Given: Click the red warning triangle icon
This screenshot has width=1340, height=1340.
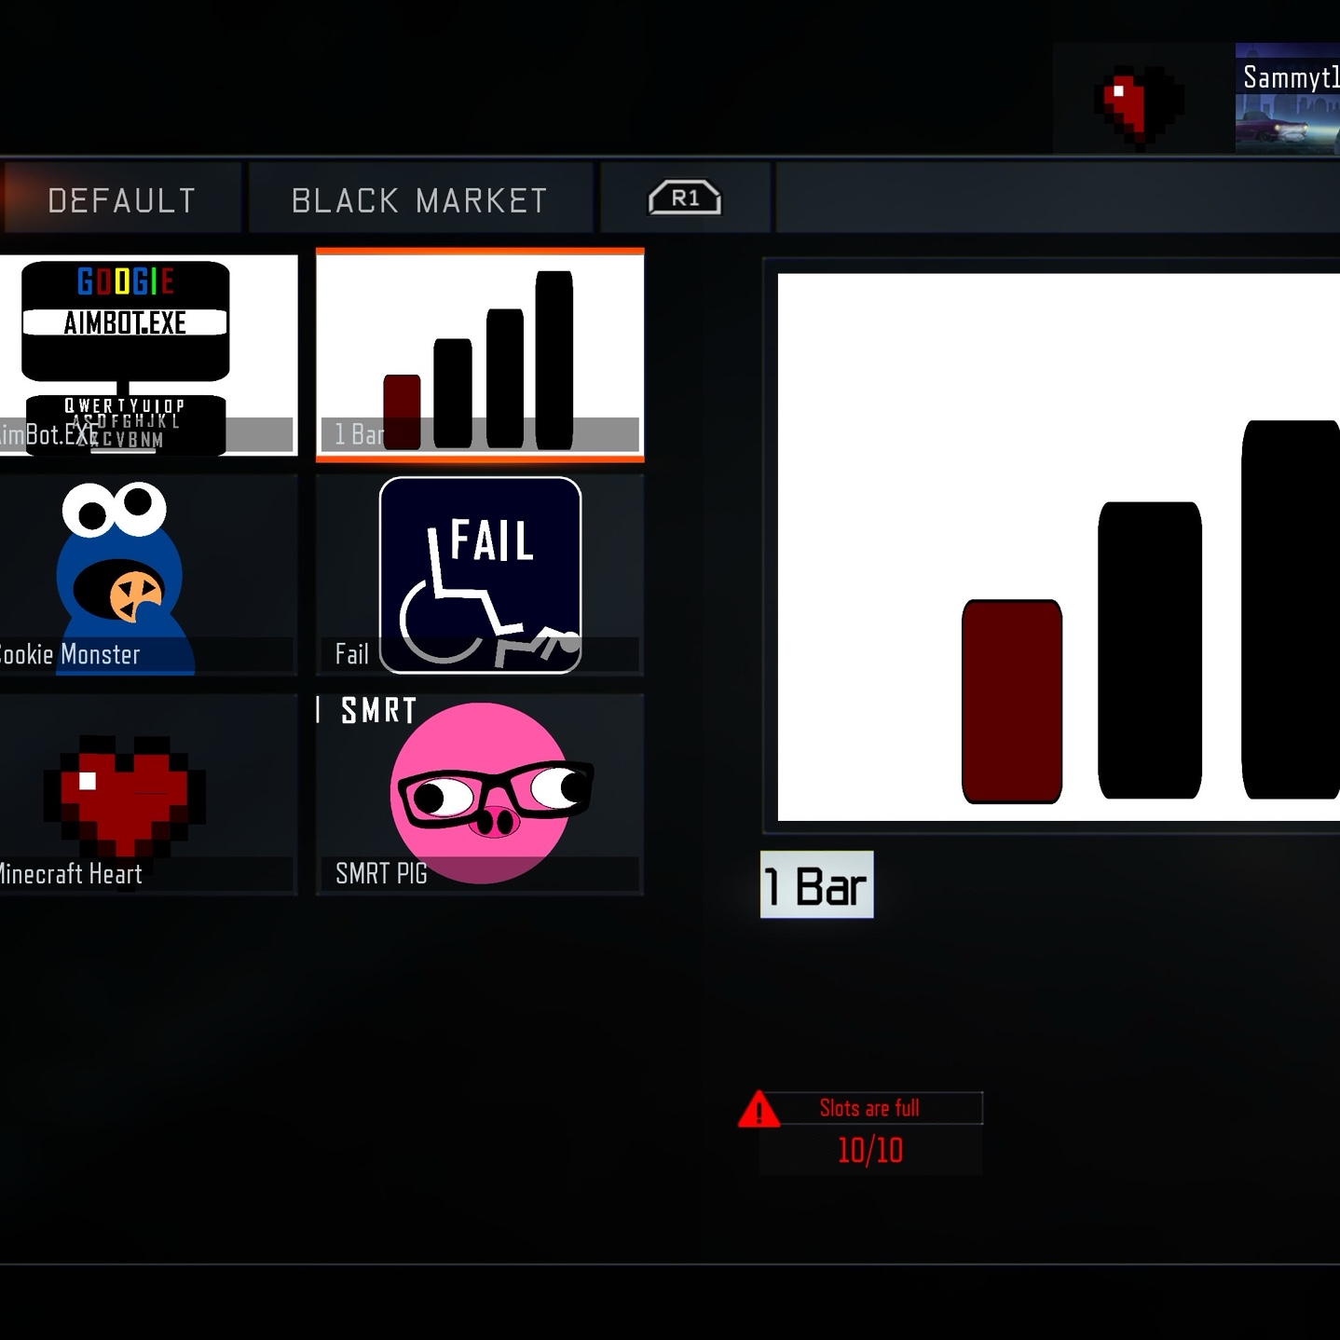Looking at the screenshot, I should coord(759,1109).
